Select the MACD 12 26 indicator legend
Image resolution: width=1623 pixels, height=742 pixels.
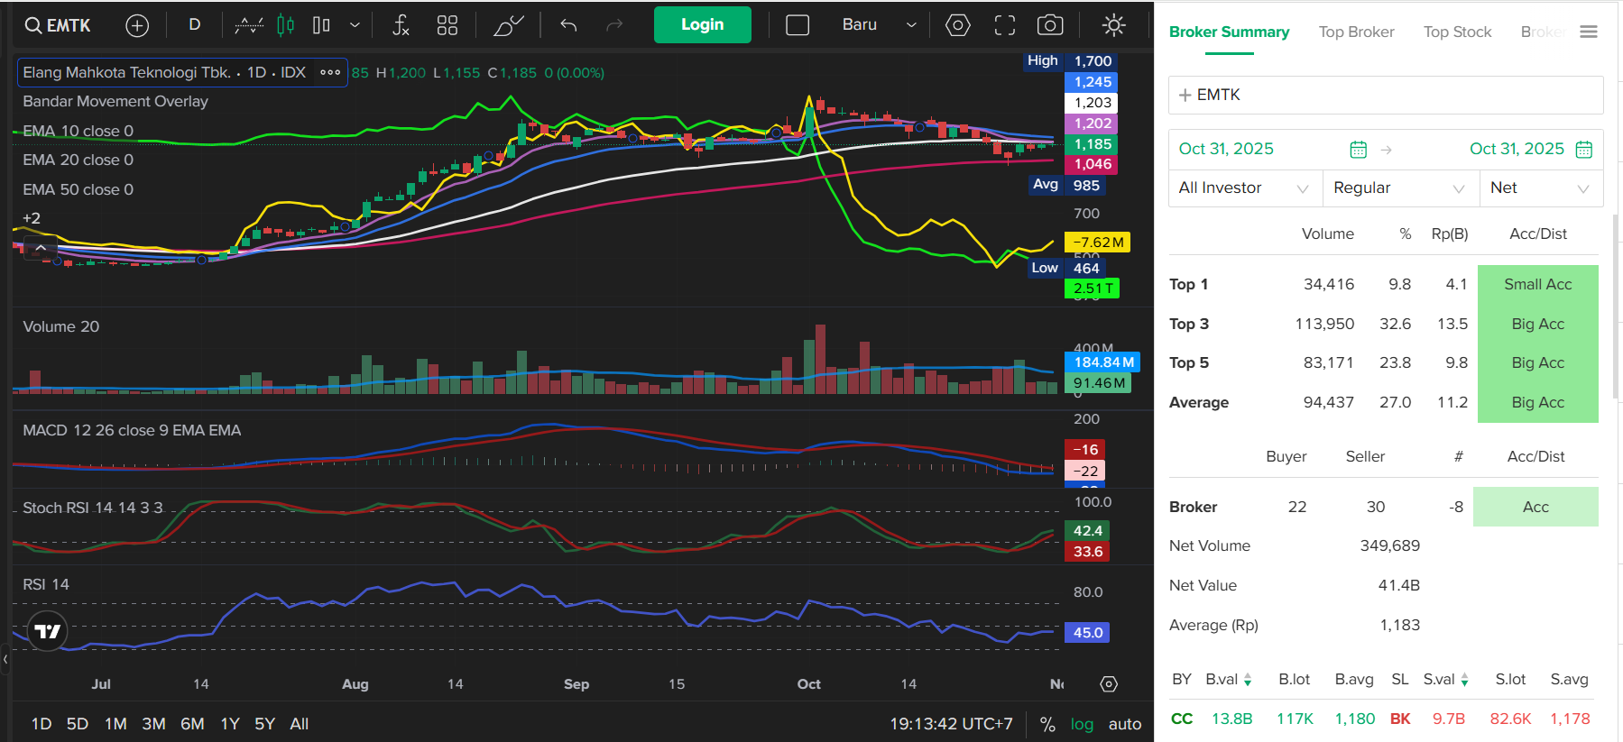pos(132,431)
